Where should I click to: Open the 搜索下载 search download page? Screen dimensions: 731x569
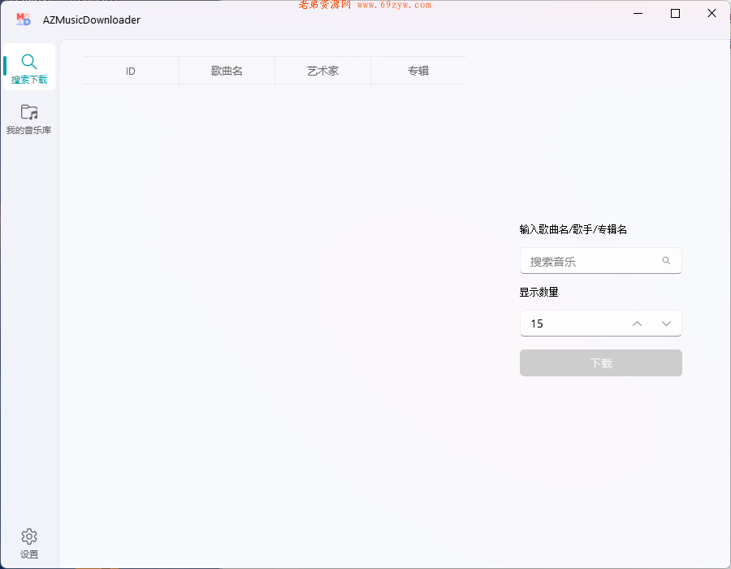point(29,67)
